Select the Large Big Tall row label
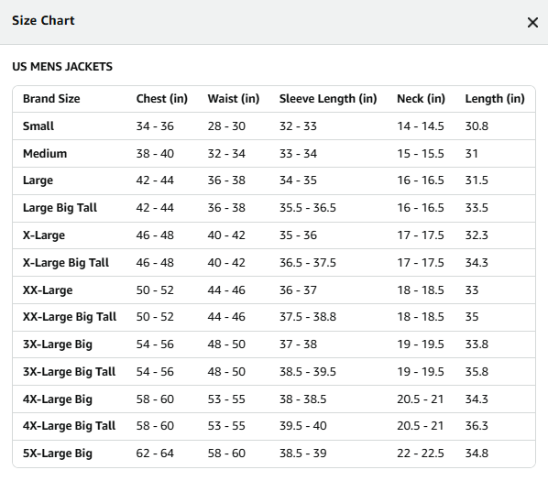Image resolution: width=548 pixels, height=481 pixels. [60, 207]
